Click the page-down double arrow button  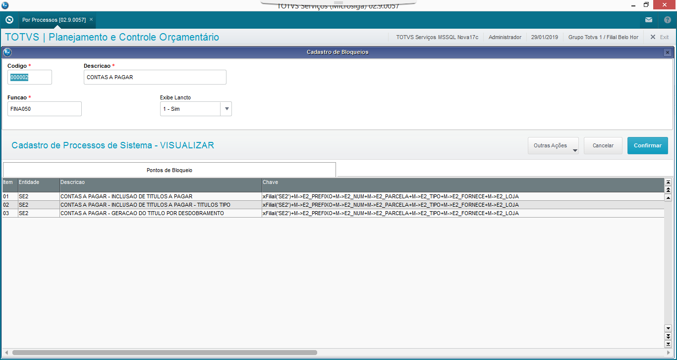(668, 336)
